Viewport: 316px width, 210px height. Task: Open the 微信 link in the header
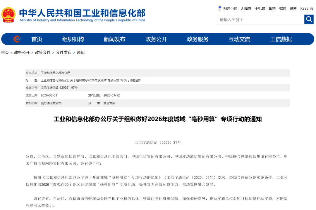283,8
